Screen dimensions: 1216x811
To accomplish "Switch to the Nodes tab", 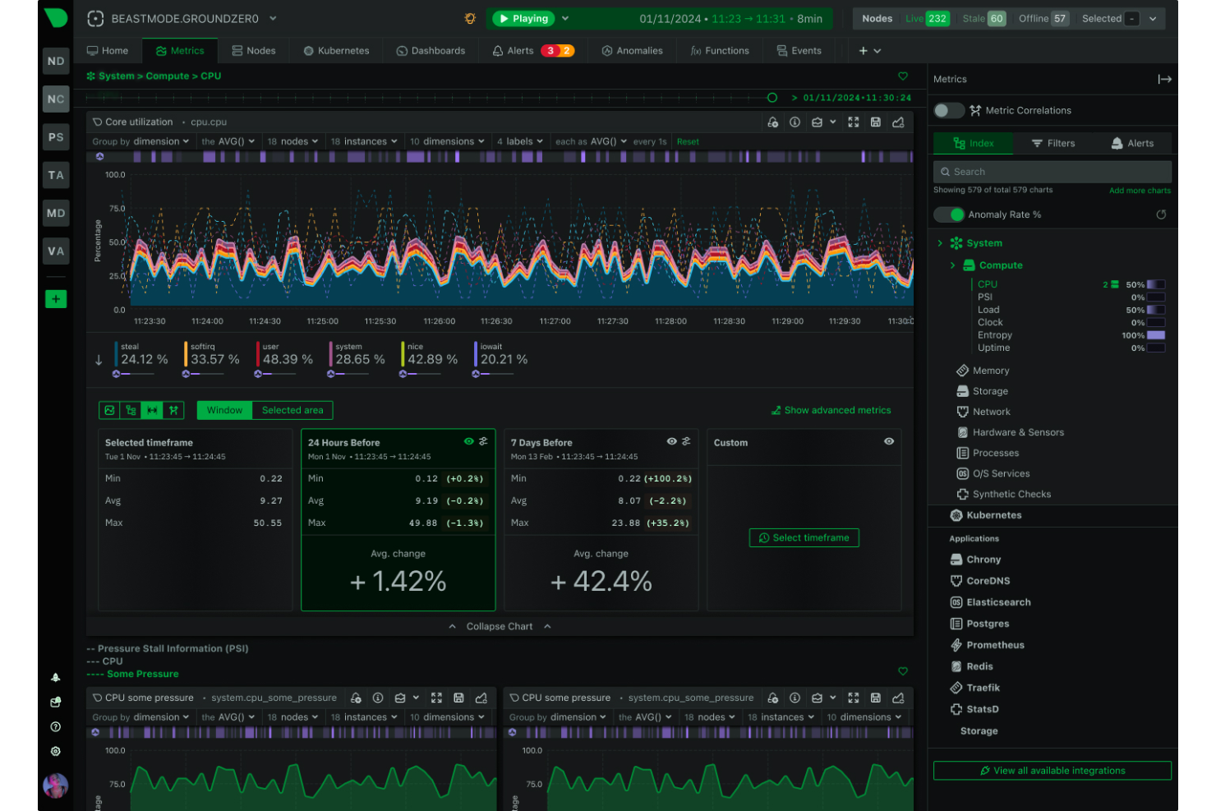I will [x=254, y=50].
